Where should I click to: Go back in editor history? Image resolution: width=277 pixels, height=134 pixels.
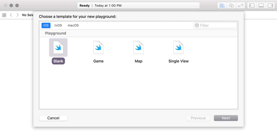tap(11, 15)
